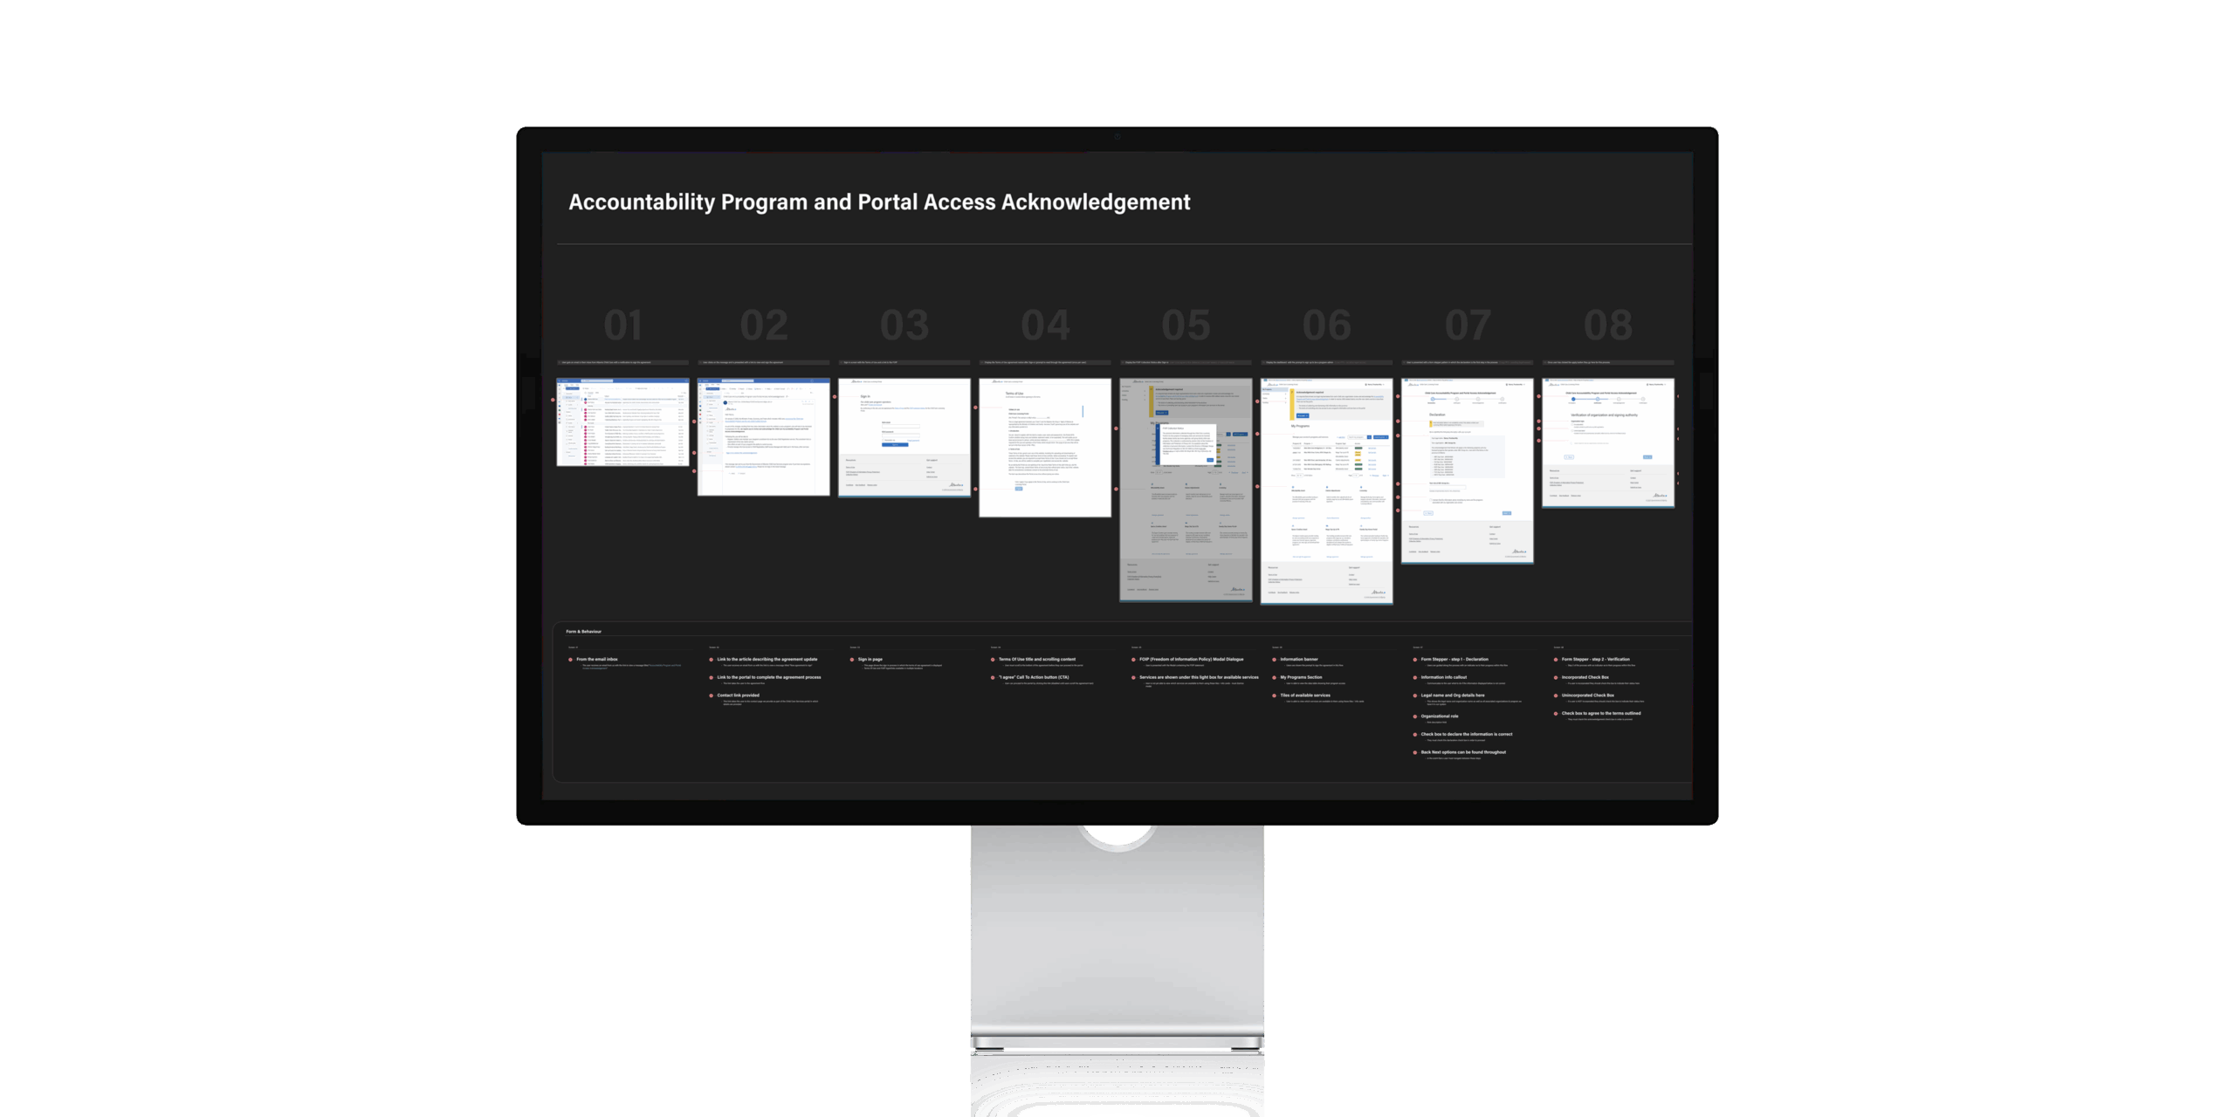Screen dimensions: 2235x1117
Task: Click the 'Information info callout' note
Action: [x=1444, y=677]
